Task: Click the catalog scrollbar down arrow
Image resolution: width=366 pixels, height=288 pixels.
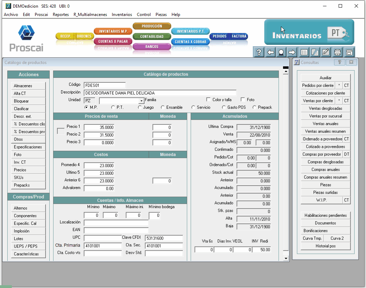Action: (286, 258)
